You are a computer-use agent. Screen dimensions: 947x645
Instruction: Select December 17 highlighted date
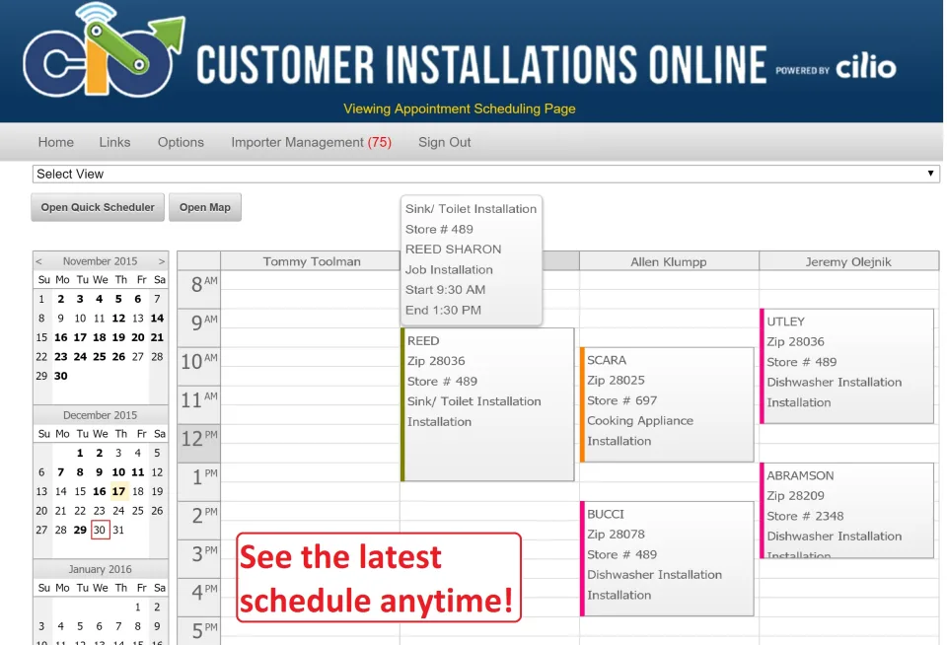[118, 491]
